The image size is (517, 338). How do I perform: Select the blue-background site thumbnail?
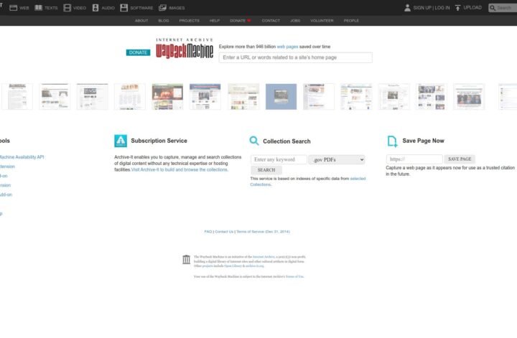281,97
